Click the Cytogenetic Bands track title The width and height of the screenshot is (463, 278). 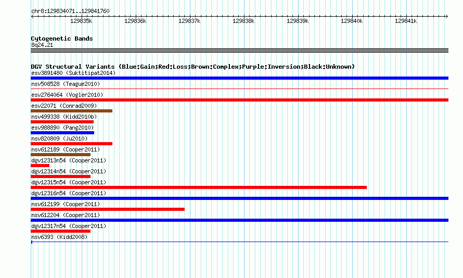[62, 39]
